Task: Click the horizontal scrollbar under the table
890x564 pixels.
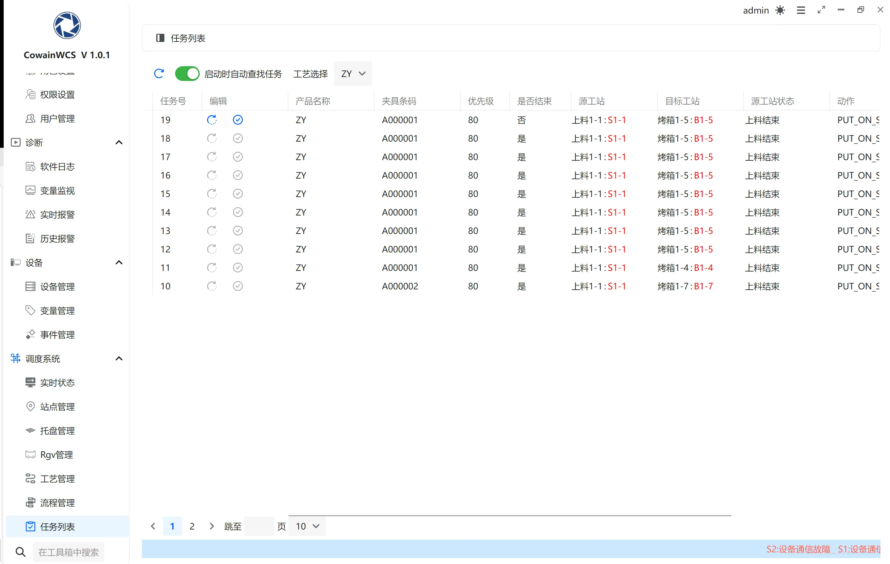Action: pos(509,515)
